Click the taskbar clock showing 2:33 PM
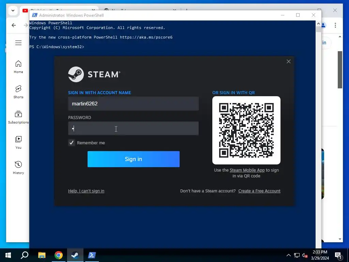The image size is (349, 262). click(x=320, y=255)
